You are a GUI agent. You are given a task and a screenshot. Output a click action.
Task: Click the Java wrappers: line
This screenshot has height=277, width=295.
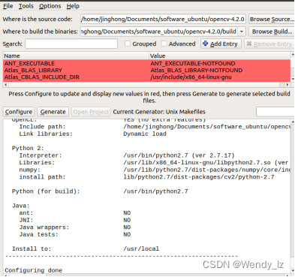44,227
